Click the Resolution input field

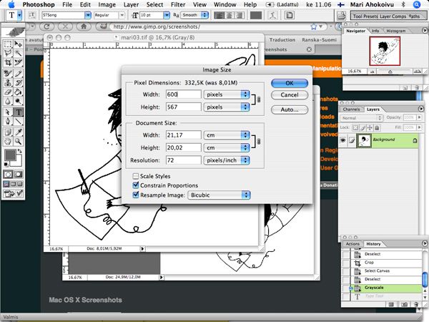point(183,160)
